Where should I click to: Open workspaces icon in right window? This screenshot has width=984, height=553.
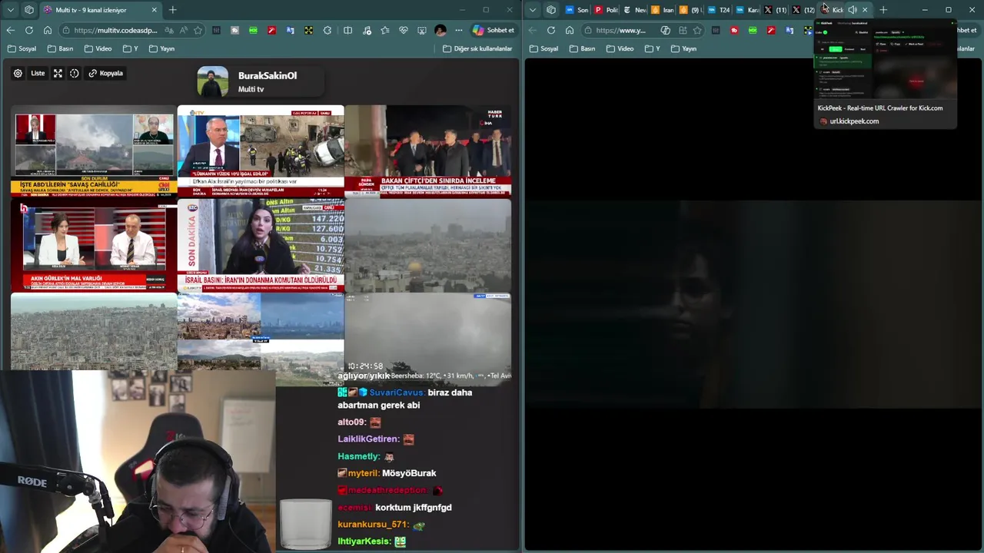[x=551, y=10]
